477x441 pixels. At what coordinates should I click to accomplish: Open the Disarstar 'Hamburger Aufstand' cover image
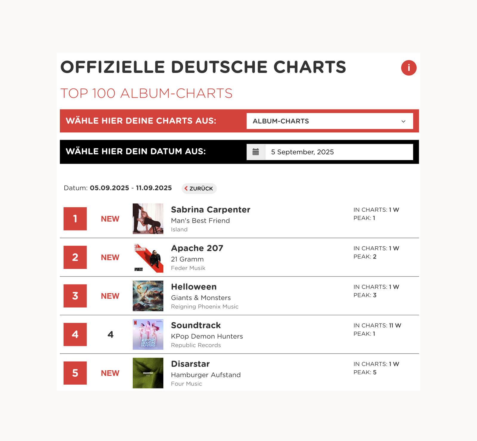(x=148, y=373)
